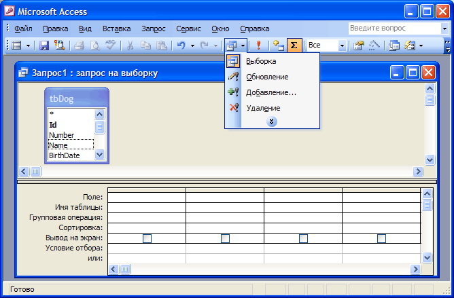The image size is (454, 298).
Task: Click the Undo arrow icon
Action: tap(181, 45)
